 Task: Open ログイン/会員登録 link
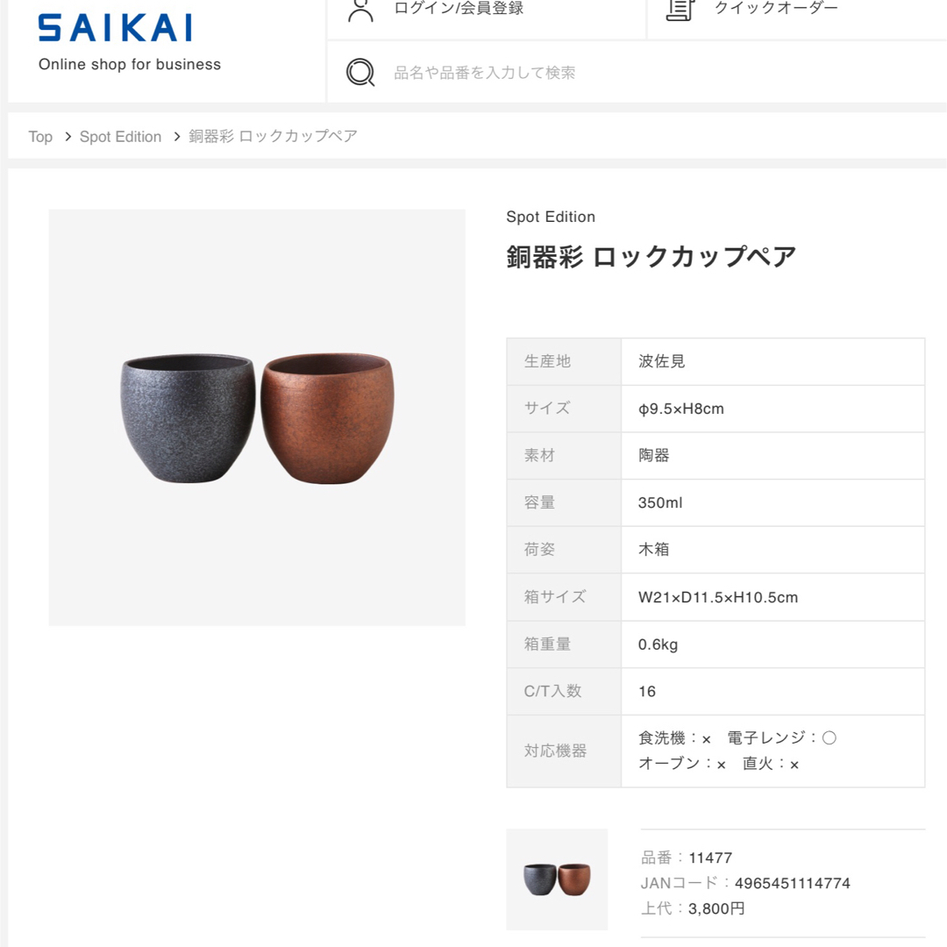click(x=459, y=8)
